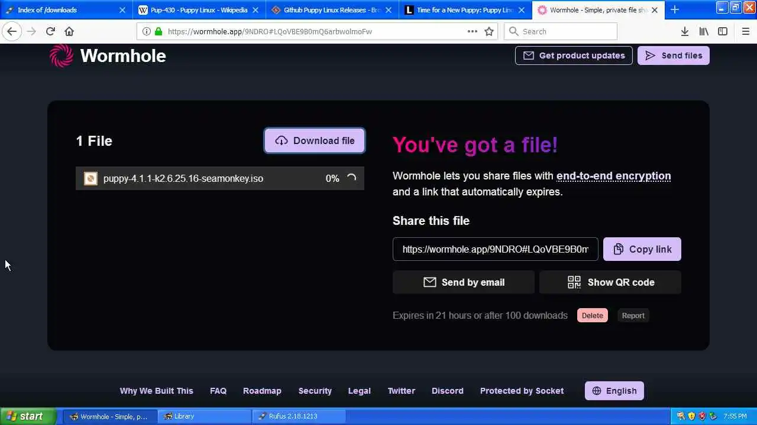Viewport: 757px width, 425px height.
Task: Open the Roadmap footer link
Action: point(262,391)
